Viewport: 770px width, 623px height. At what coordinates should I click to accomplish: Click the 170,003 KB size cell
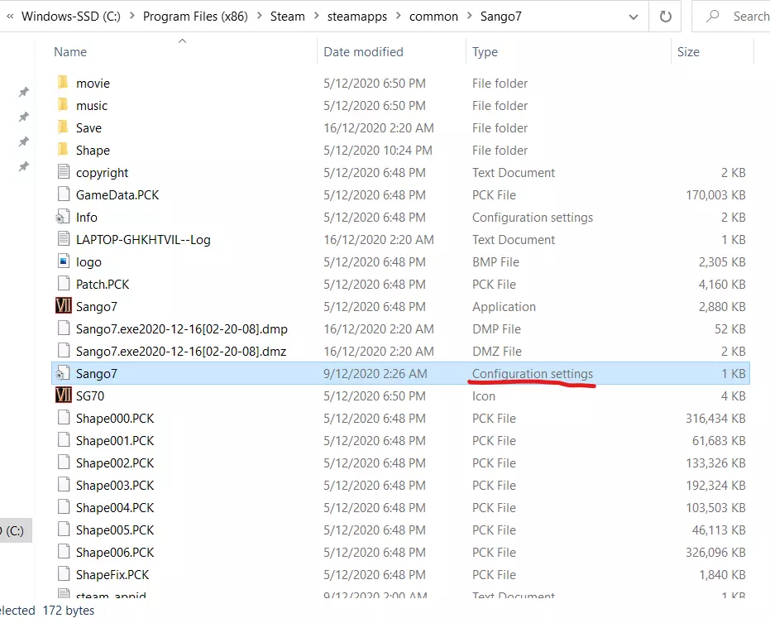[x=715, y=195]
